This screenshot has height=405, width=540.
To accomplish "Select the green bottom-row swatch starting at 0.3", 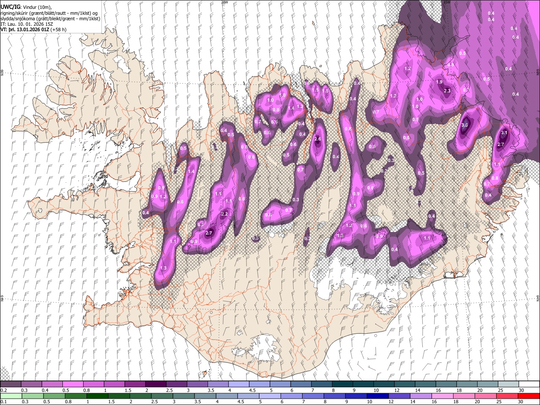I will tap(32, 396).
